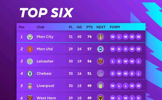
Task: Select Aston Villa crest next to Liverpool
Action: [x=100, y=86]
